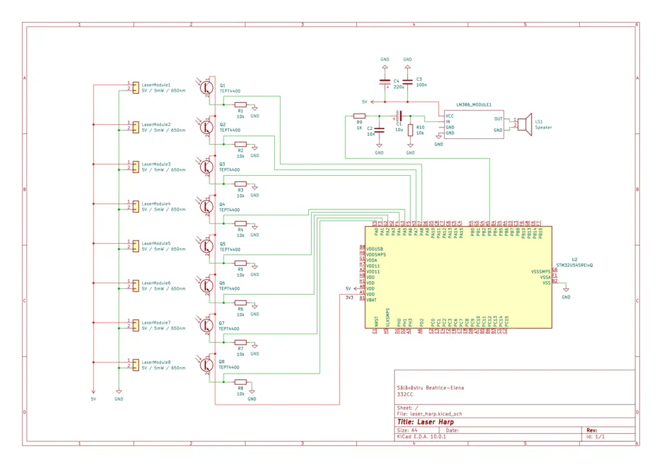Click the GND symbol above capacitor C3
This screenshot has width=662, height=468.
point(407,67)
